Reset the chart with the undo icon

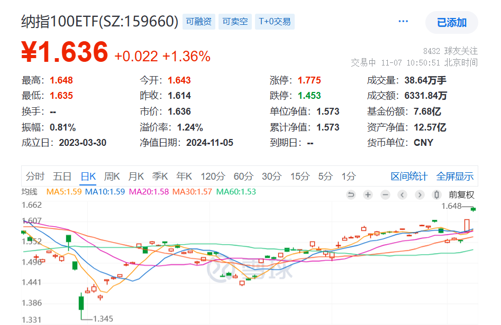click(351, 194)
